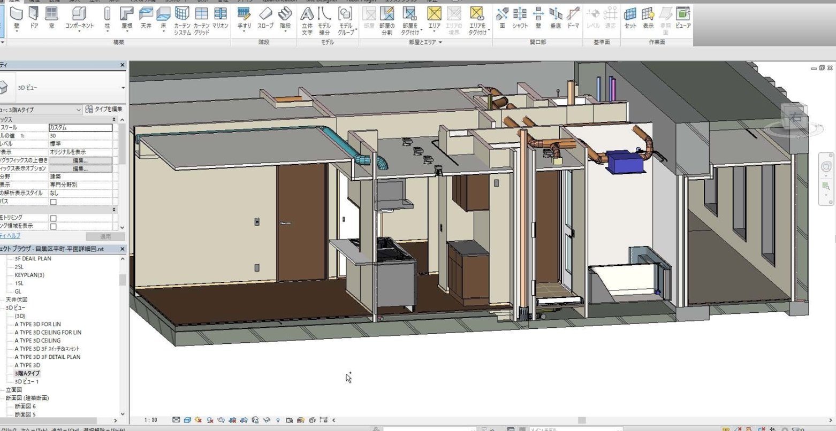The height and width of the screenshot is (431, 836).
Task: Activate カーテンシステム tool
Action: pos(183,21)
